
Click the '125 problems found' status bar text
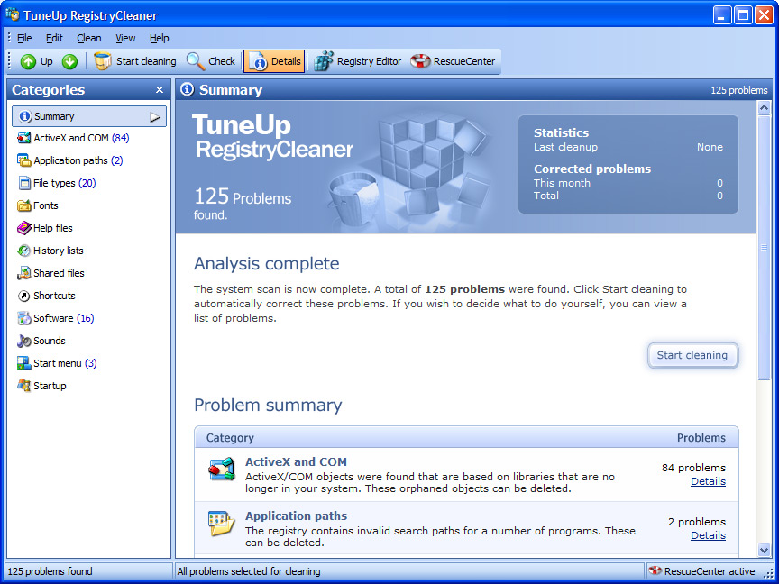click(50, 571)
